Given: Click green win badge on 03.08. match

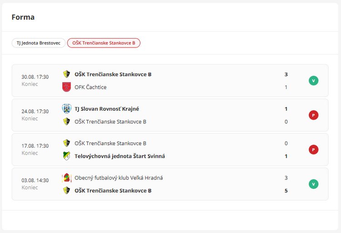Looking at the screenshot, I should tap(313, 184).
